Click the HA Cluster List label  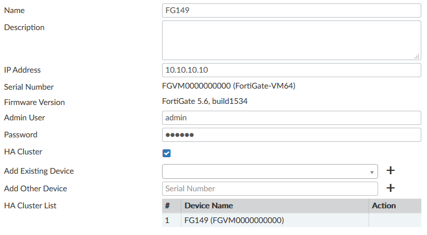pyautogui.click(x=30, y=205)
